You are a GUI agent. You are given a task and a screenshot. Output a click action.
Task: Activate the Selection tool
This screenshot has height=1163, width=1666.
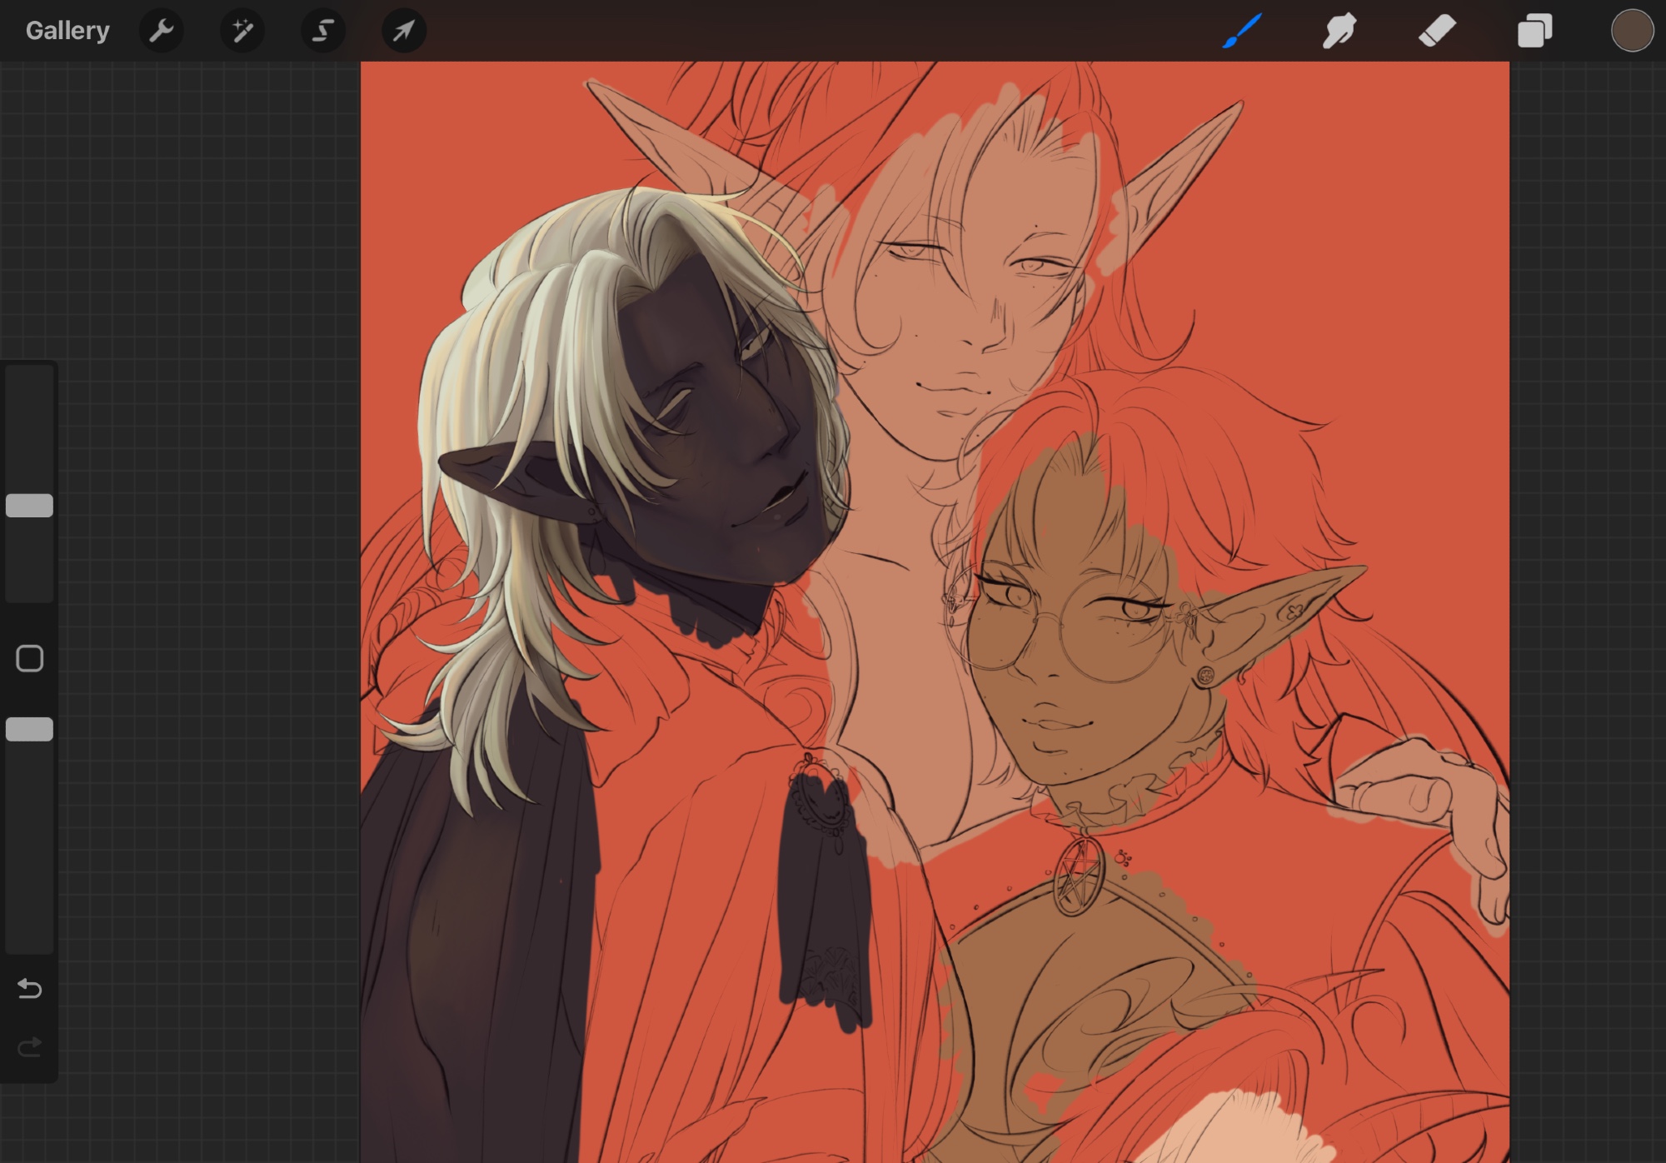click(322, 31)
